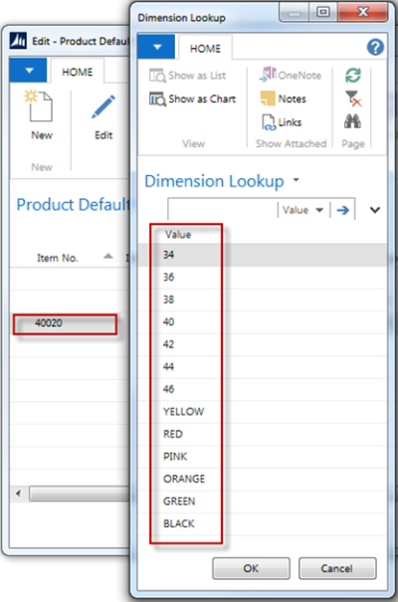Open the Dimension Lookup title dropdown
Screen dimensions: 398x602
coord(296,180)
